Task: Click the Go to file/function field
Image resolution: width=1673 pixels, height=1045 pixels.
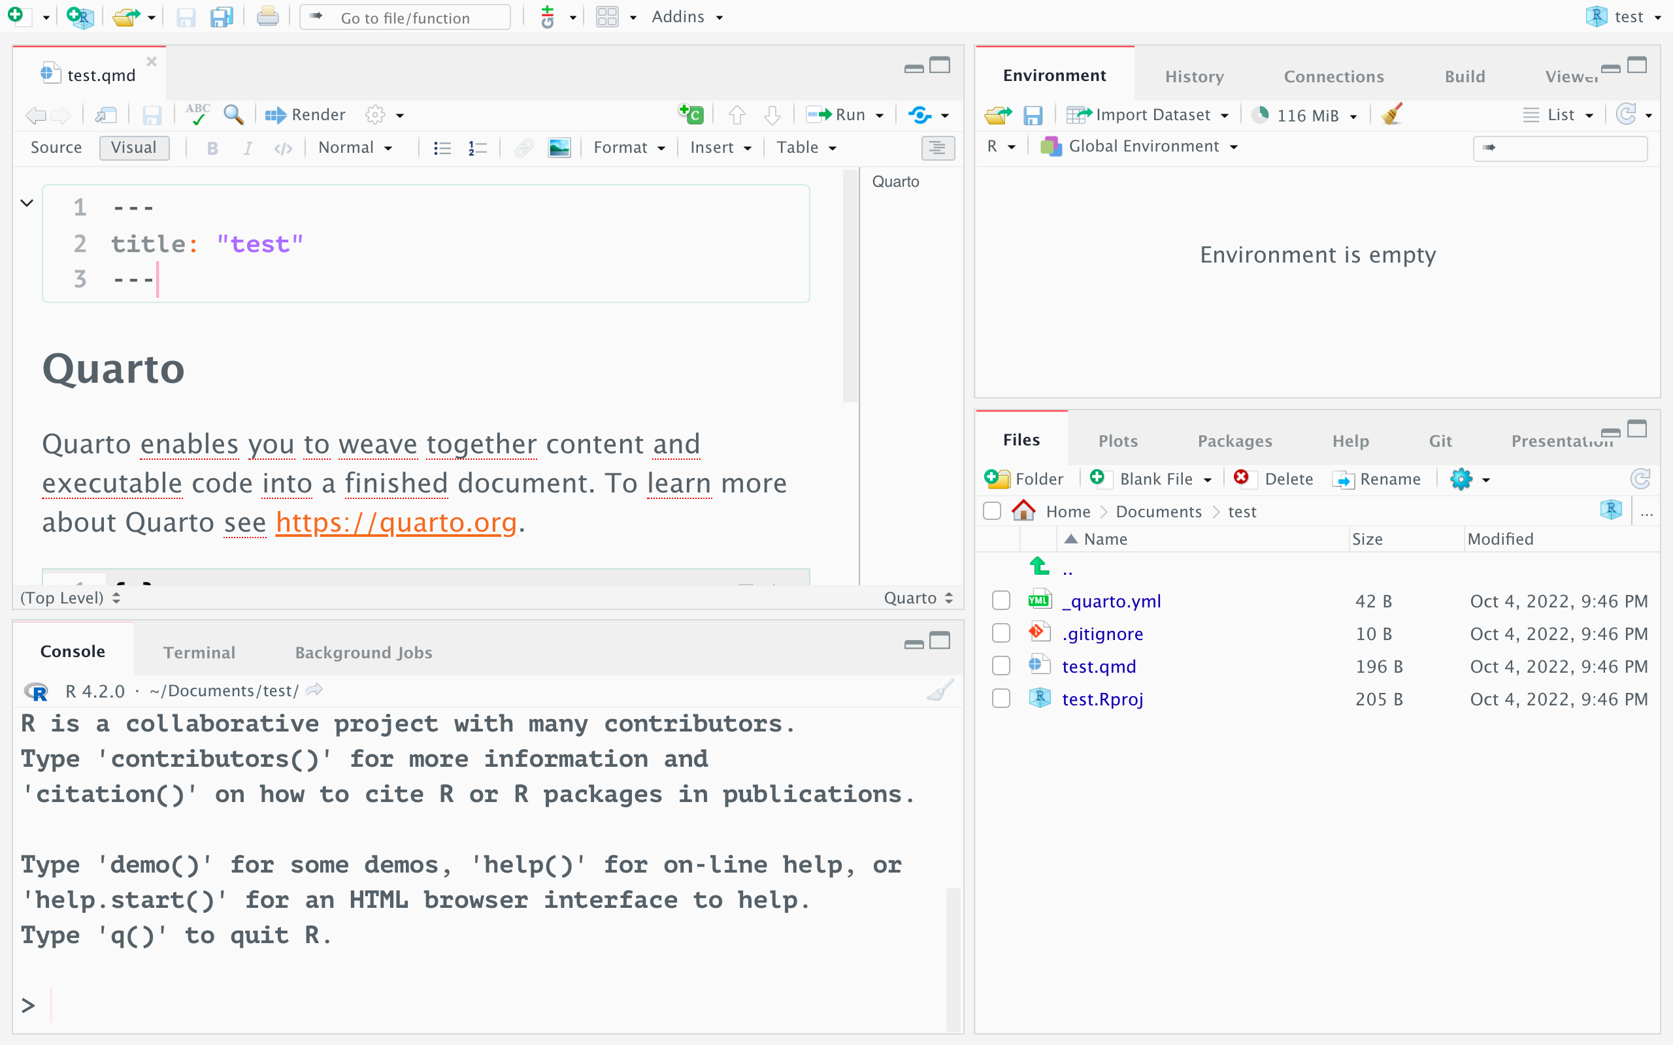Action: tap(405, 18)
